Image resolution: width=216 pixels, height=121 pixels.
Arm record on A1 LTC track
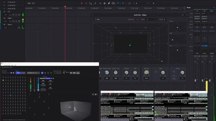(13, 15)
